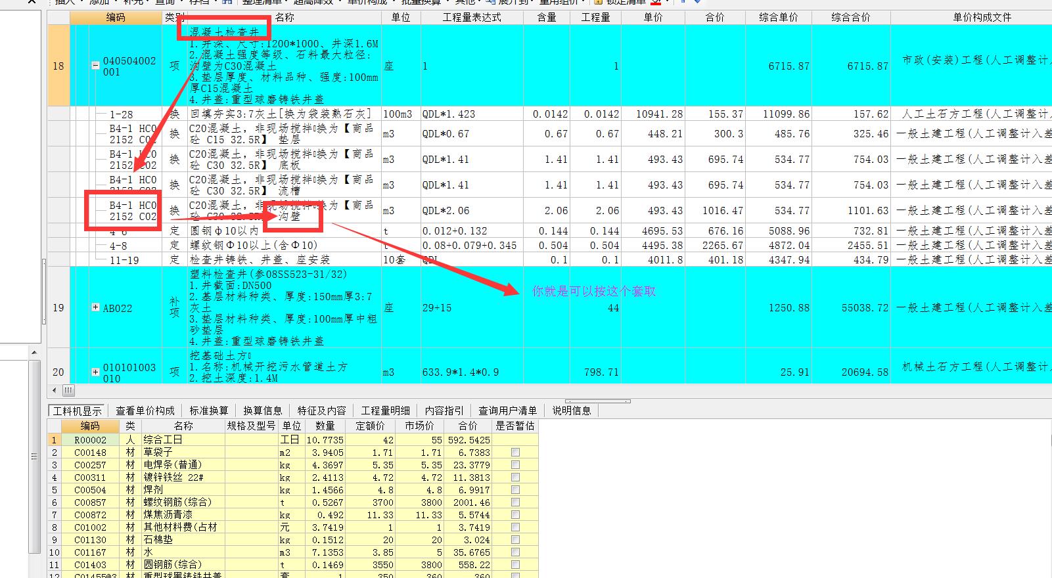Click the 定额价 column header in the lower table

(370, 426)
